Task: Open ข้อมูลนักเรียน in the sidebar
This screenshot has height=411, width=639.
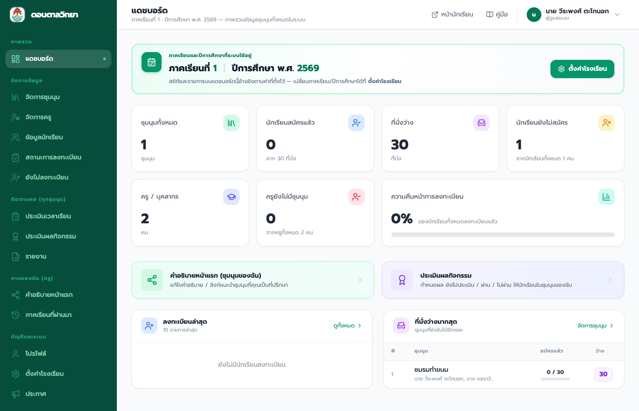Action: tap(58, 137)
